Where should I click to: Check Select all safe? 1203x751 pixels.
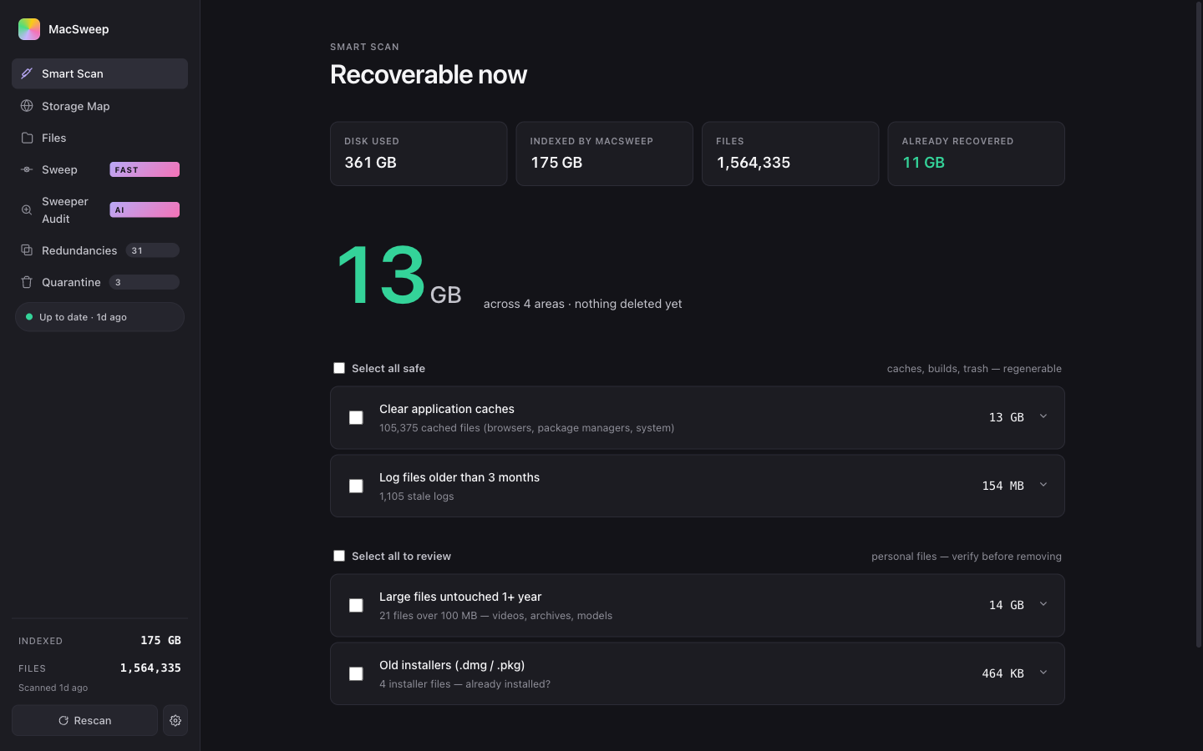coord(339,368)
